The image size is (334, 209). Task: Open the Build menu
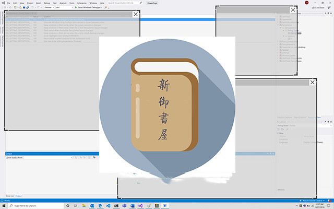pyautogui.click(x=38, y=3)
